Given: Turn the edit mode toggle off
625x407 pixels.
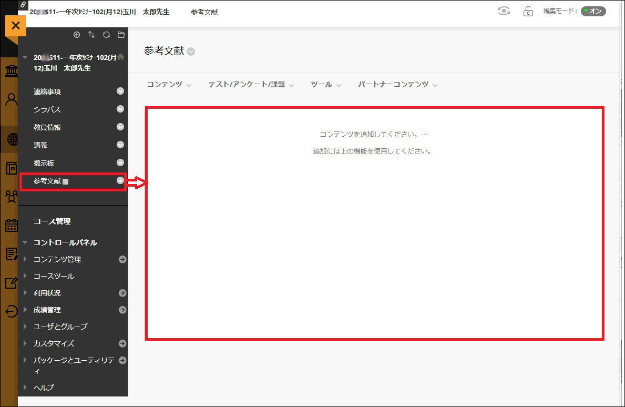Looking at the screenshot, I should pos(593,11).
